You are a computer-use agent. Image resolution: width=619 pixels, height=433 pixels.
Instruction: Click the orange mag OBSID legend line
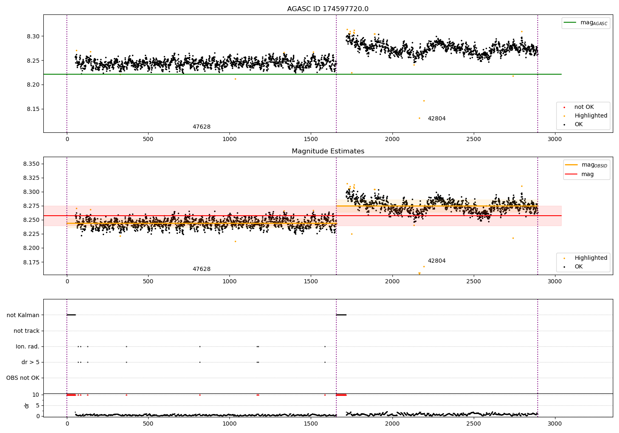tap(572, 165)
